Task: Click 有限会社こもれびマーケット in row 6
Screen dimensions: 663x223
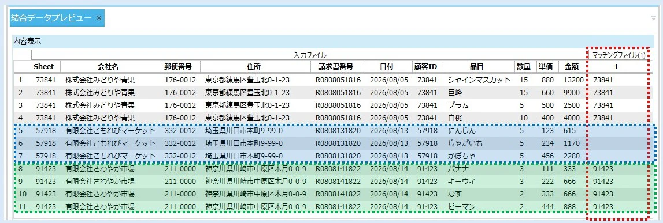Action: point(111,143)
